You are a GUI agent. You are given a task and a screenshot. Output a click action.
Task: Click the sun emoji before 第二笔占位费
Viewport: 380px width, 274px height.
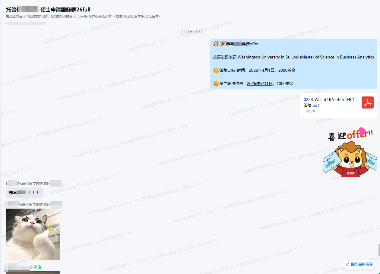point(216,83)
